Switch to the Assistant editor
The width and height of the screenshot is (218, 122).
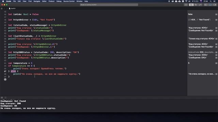196,5
